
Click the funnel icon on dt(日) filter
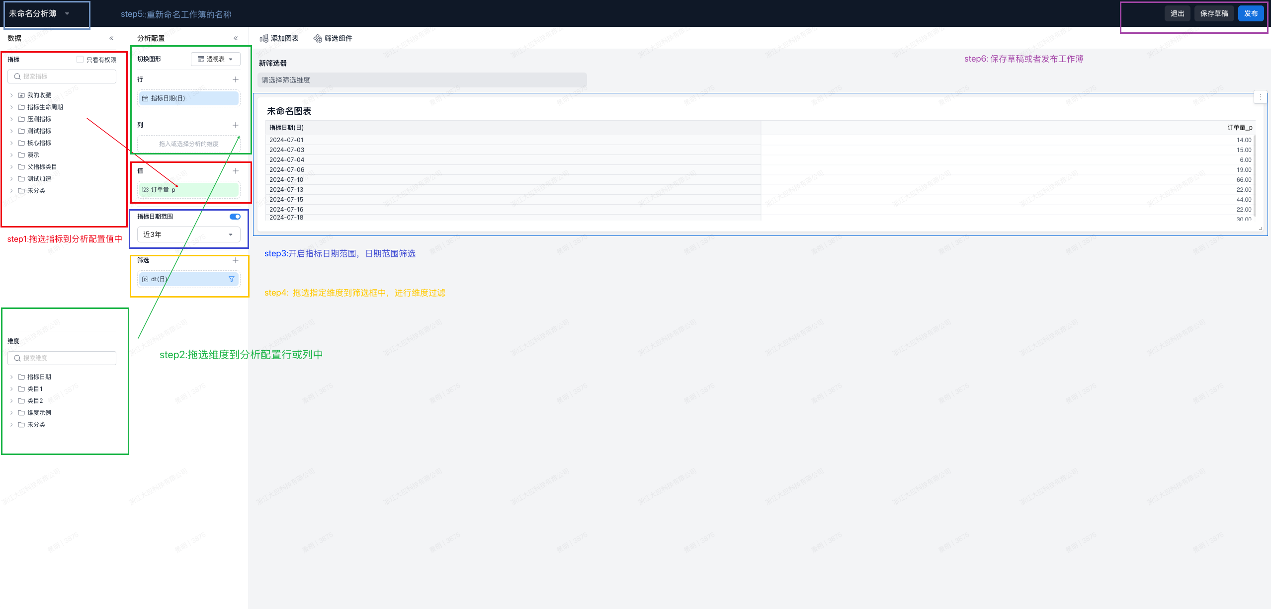(231, 279)
